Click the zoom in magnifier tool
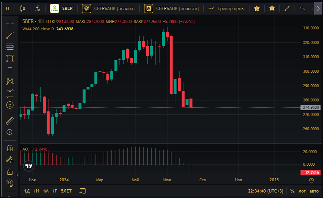 coord(10,132)
